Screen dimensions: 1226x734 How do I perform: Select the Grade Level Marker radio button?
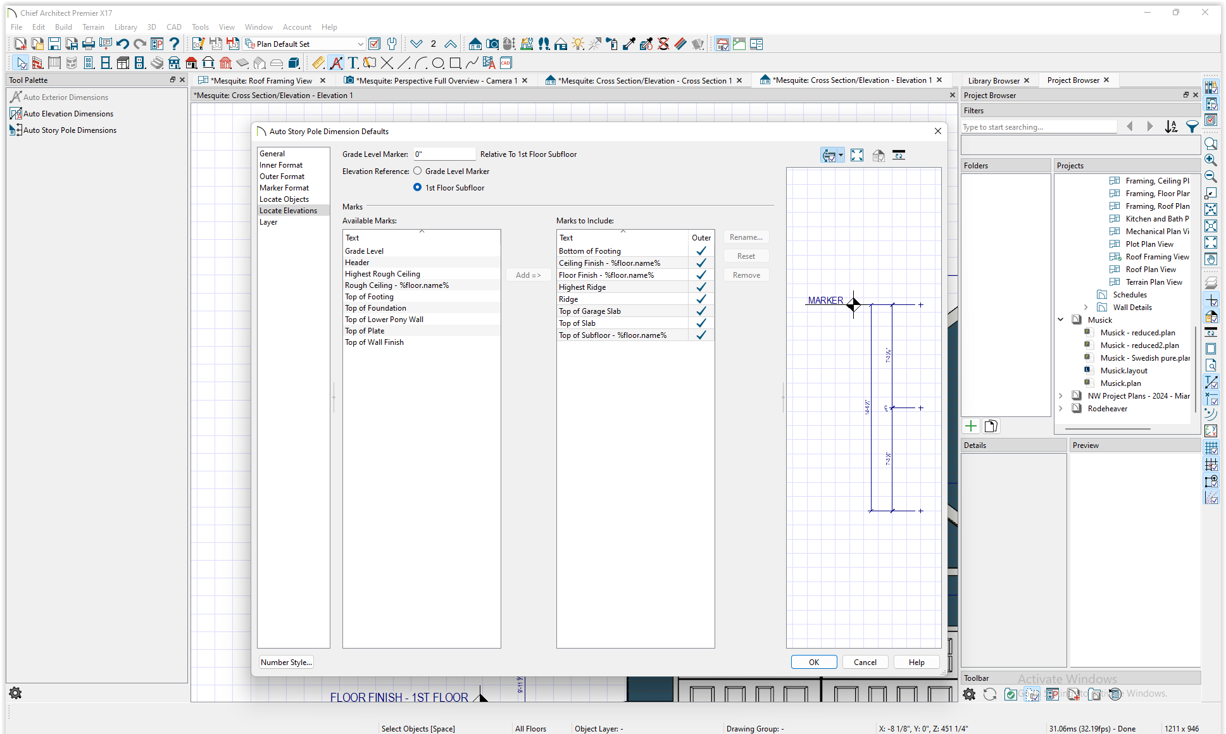(418, 171)
